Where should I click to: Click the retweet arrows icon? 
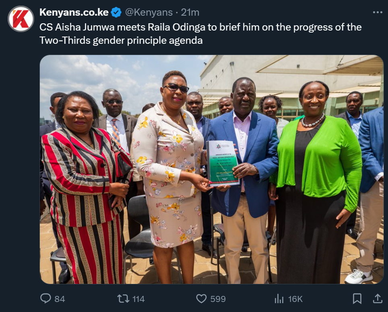(123, 299)
